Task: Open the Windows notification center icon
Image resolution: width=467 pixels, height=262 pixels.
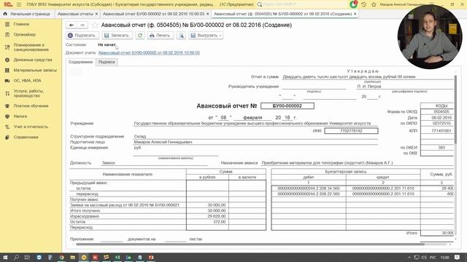Action: [458, 257]
